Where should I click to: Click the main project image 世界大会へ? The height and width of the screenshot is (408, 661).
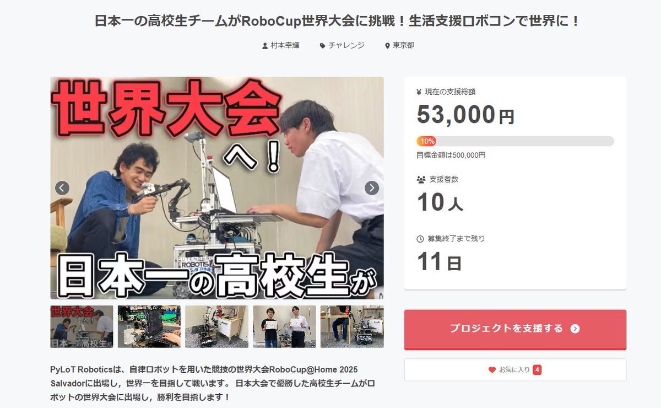pyautogui.click(x=217, y=188)
